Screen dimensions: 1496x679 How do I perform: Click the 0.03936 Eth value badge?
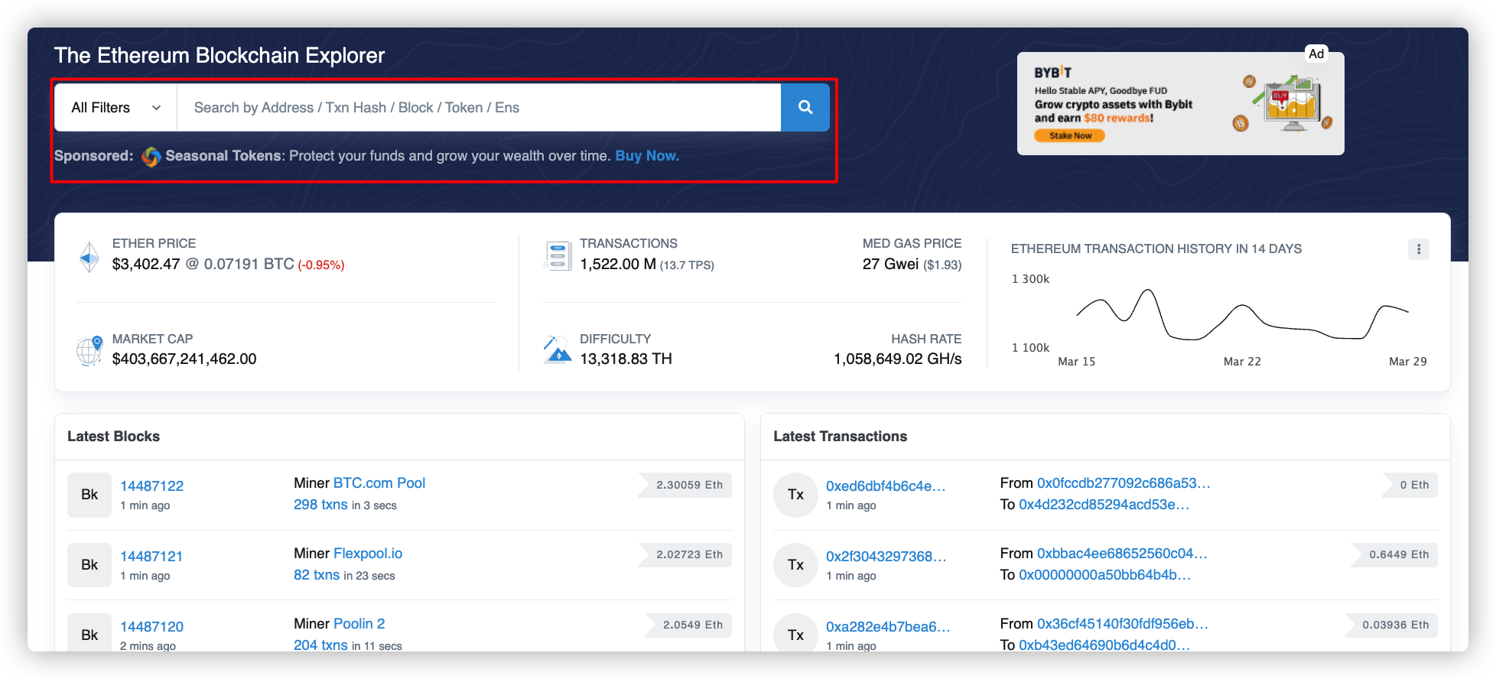click(1391, 625)
